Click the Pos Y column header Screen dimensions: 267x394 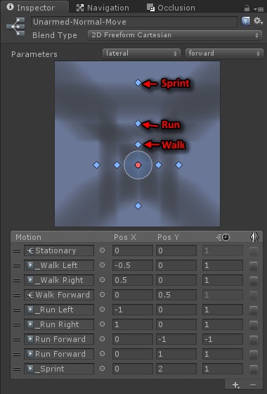click(x=169, y=237)
